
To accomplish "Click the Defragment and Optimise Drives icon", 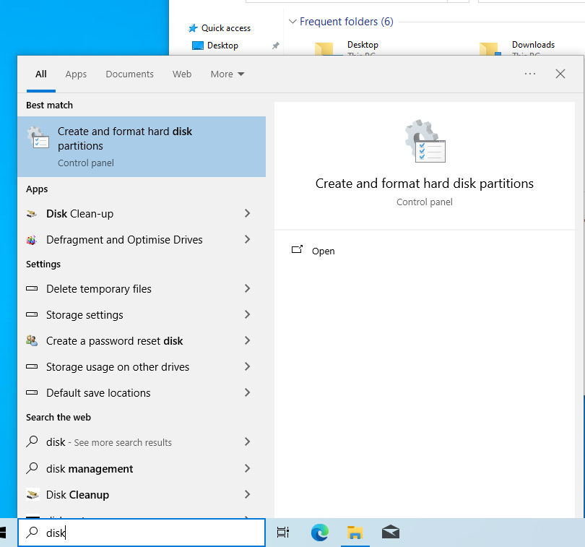I will [32, 240].
